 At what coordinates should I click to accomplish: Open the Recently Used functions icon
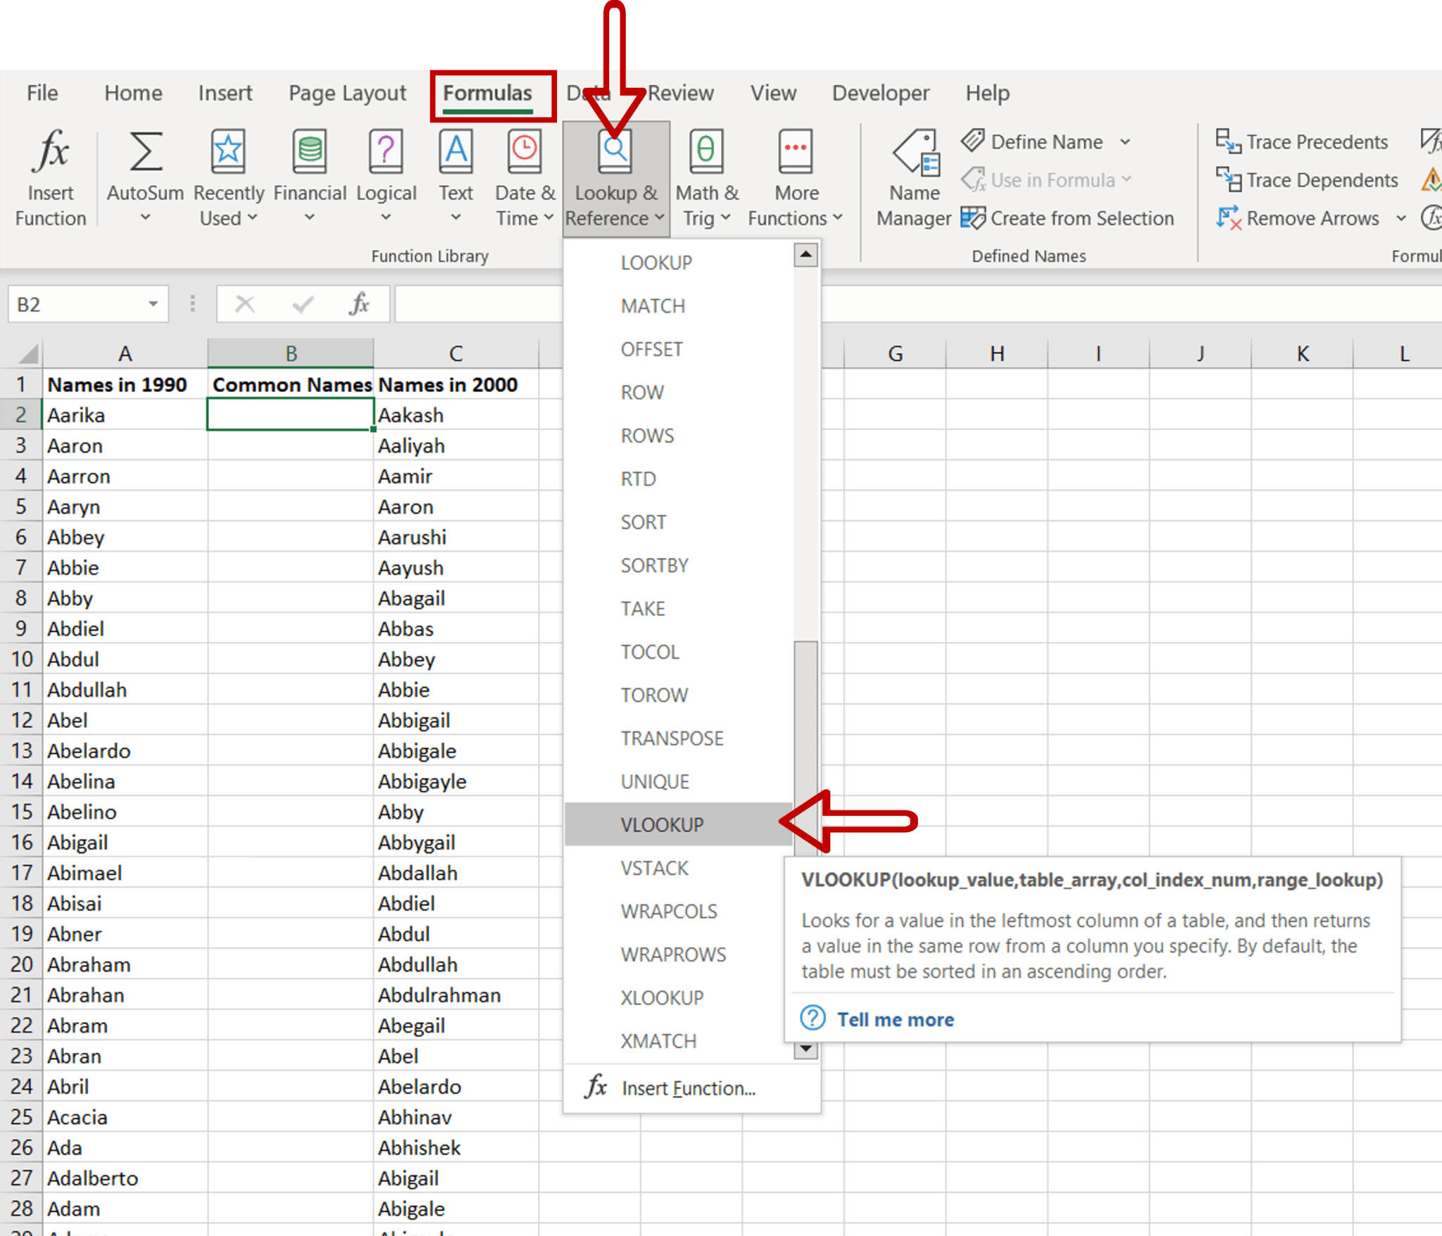click(x=228, y=151)
